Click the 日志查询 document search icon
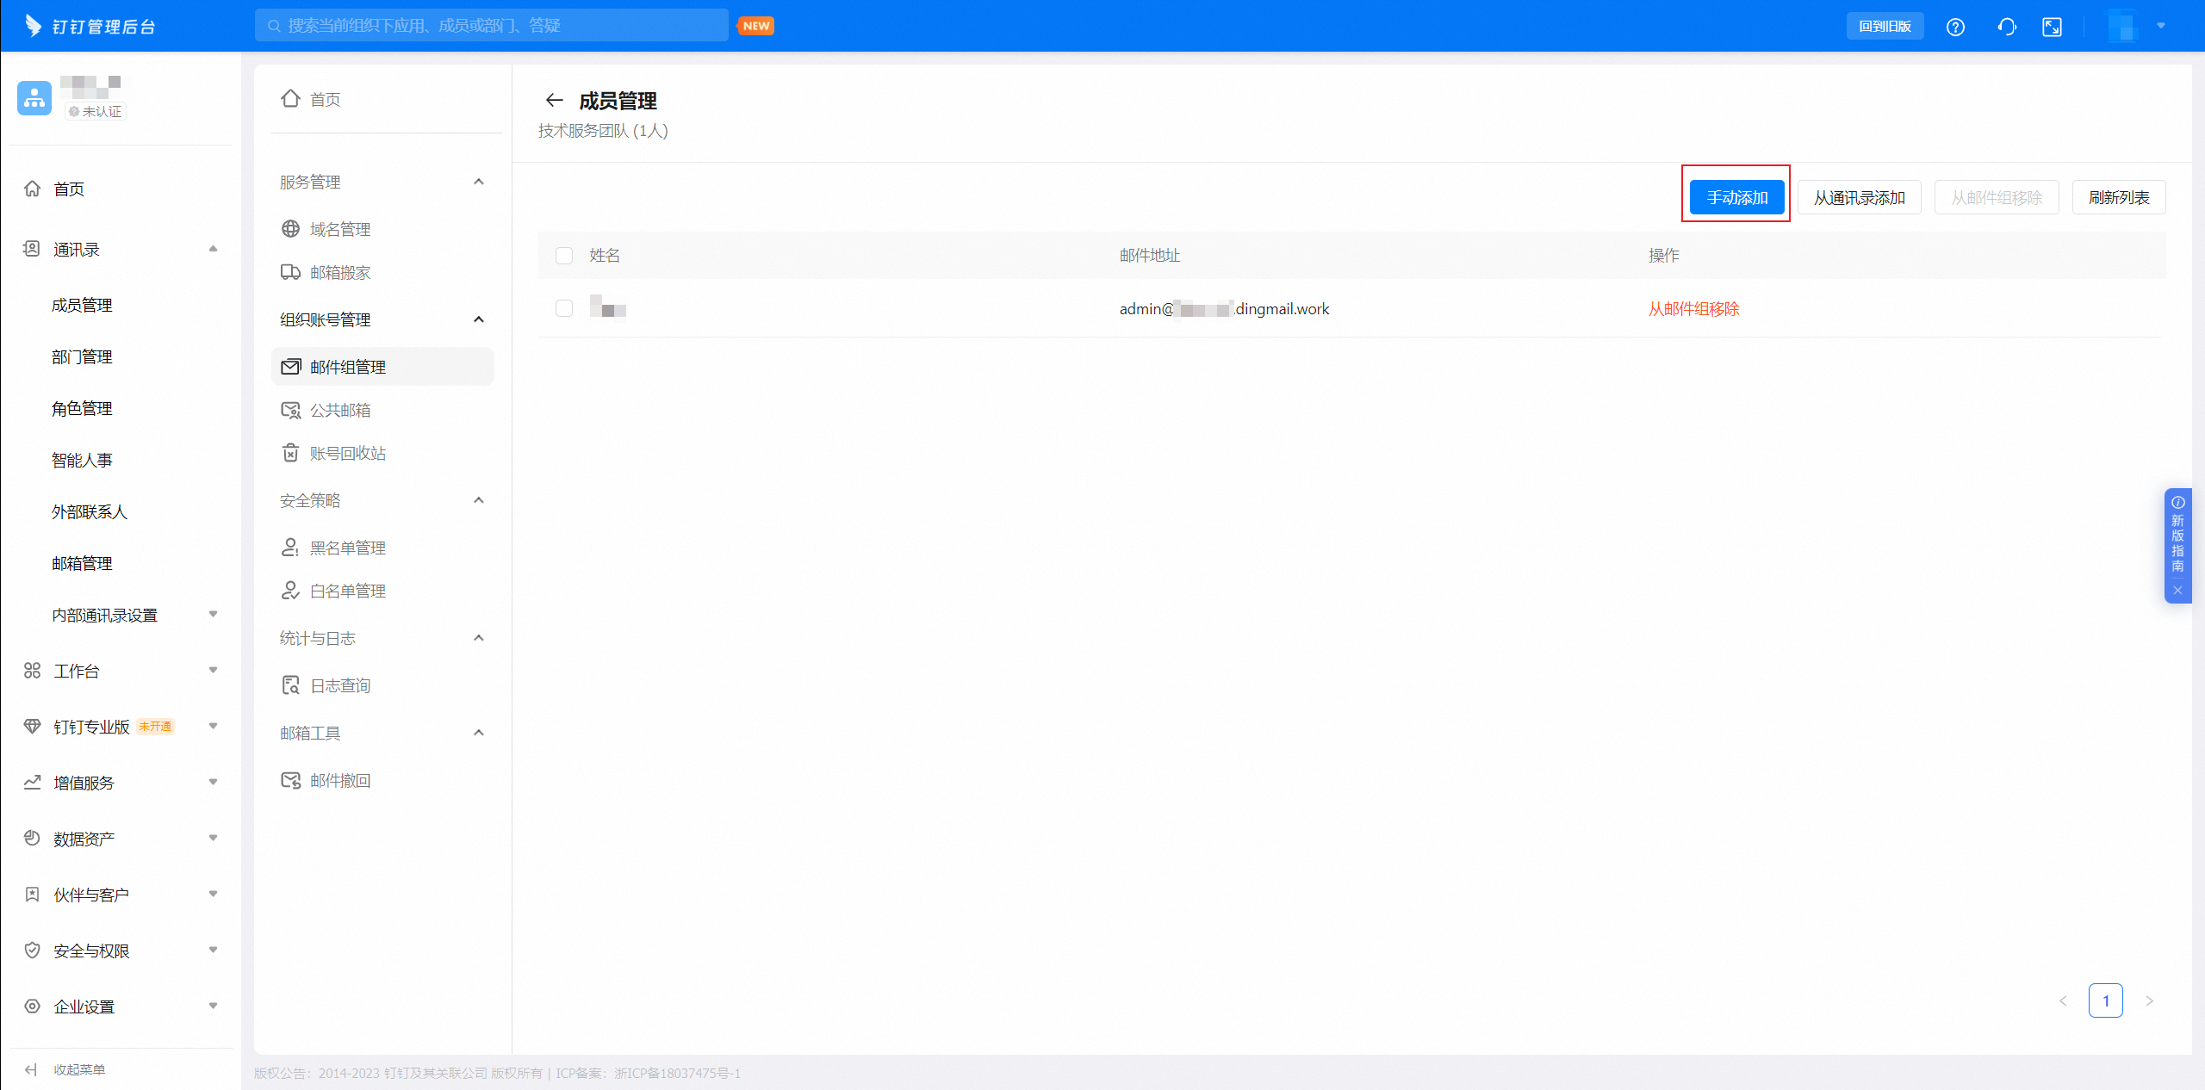The height and width of the screenshot is (1090, 2205). coord(290,685)
